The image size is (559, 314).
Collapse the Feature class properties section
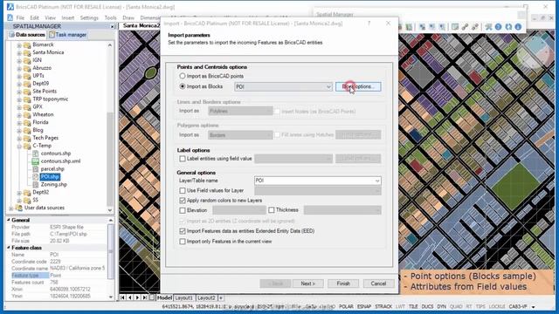point(9,248)
